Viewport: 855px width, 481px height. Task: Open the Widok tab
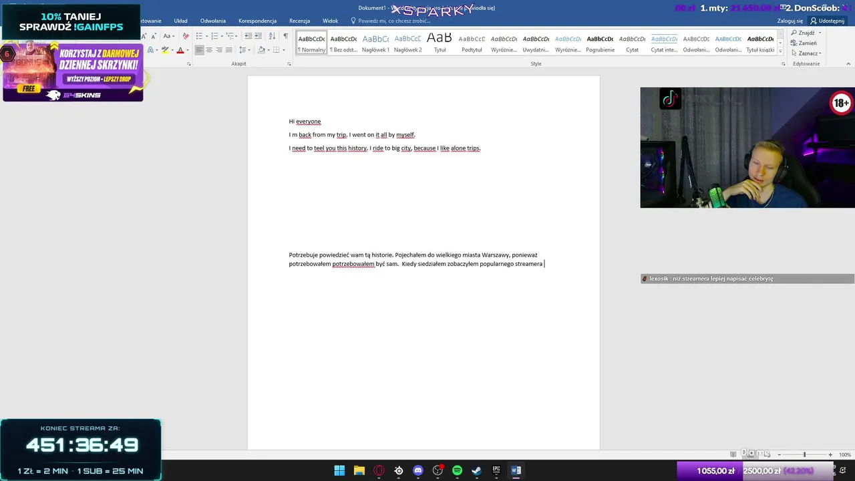click(330, 21)
